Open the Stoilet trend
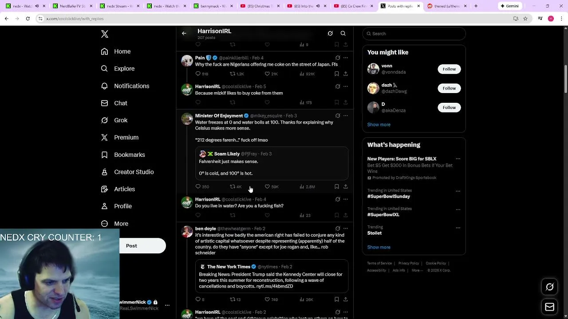Image resolution: width=568 pixels, height=319 pixels. (x=374, y=233)
